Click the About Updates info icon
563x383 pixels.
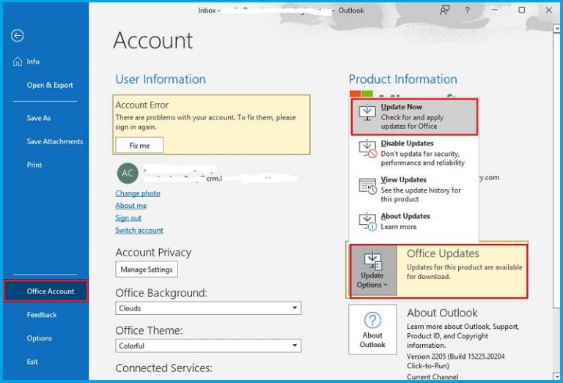coord(367,222)
